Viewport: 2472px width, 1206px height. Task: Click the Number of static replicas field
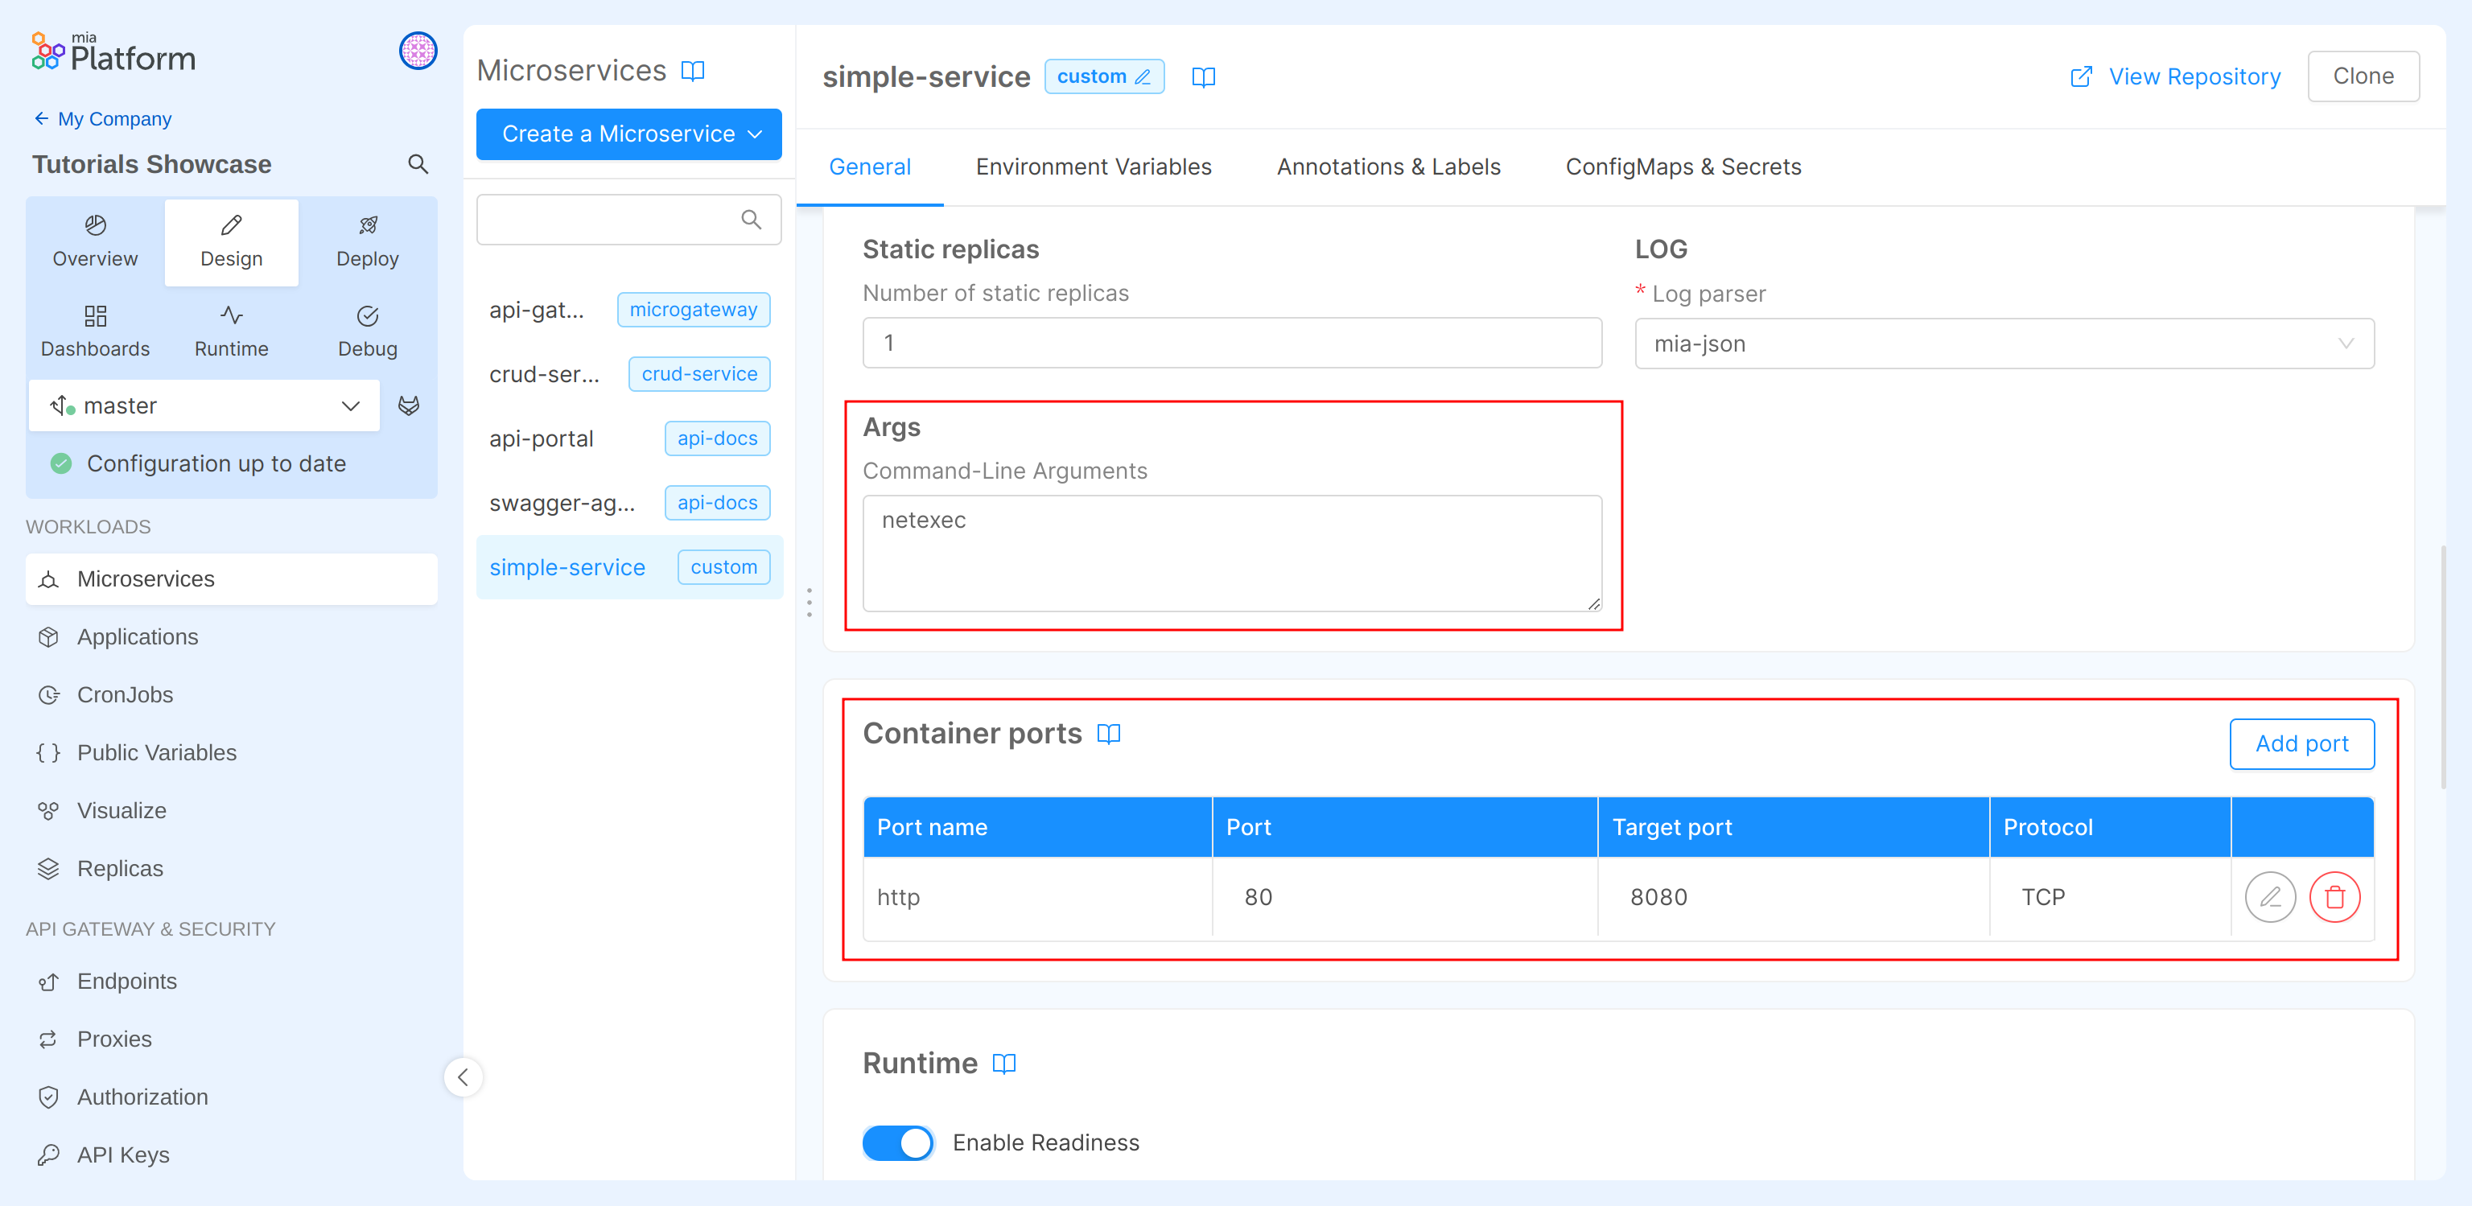click(1231, 344)
